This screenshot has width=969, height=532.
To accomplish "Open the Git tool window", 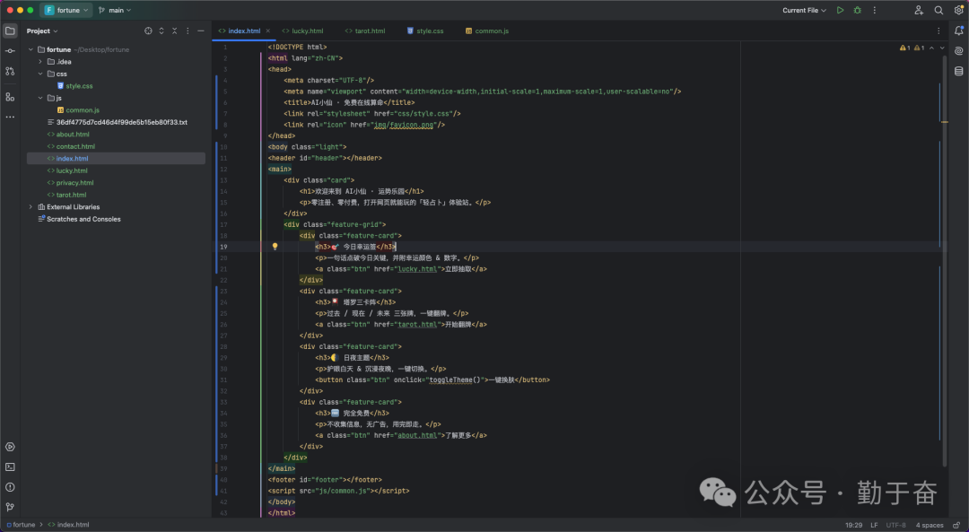I will click(10, 507).
